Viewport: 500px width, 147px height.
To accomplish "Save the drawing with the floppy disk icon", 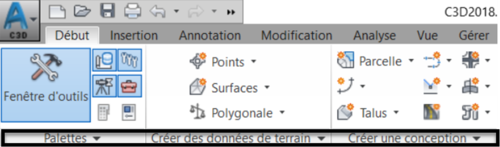I will point(108,12).
